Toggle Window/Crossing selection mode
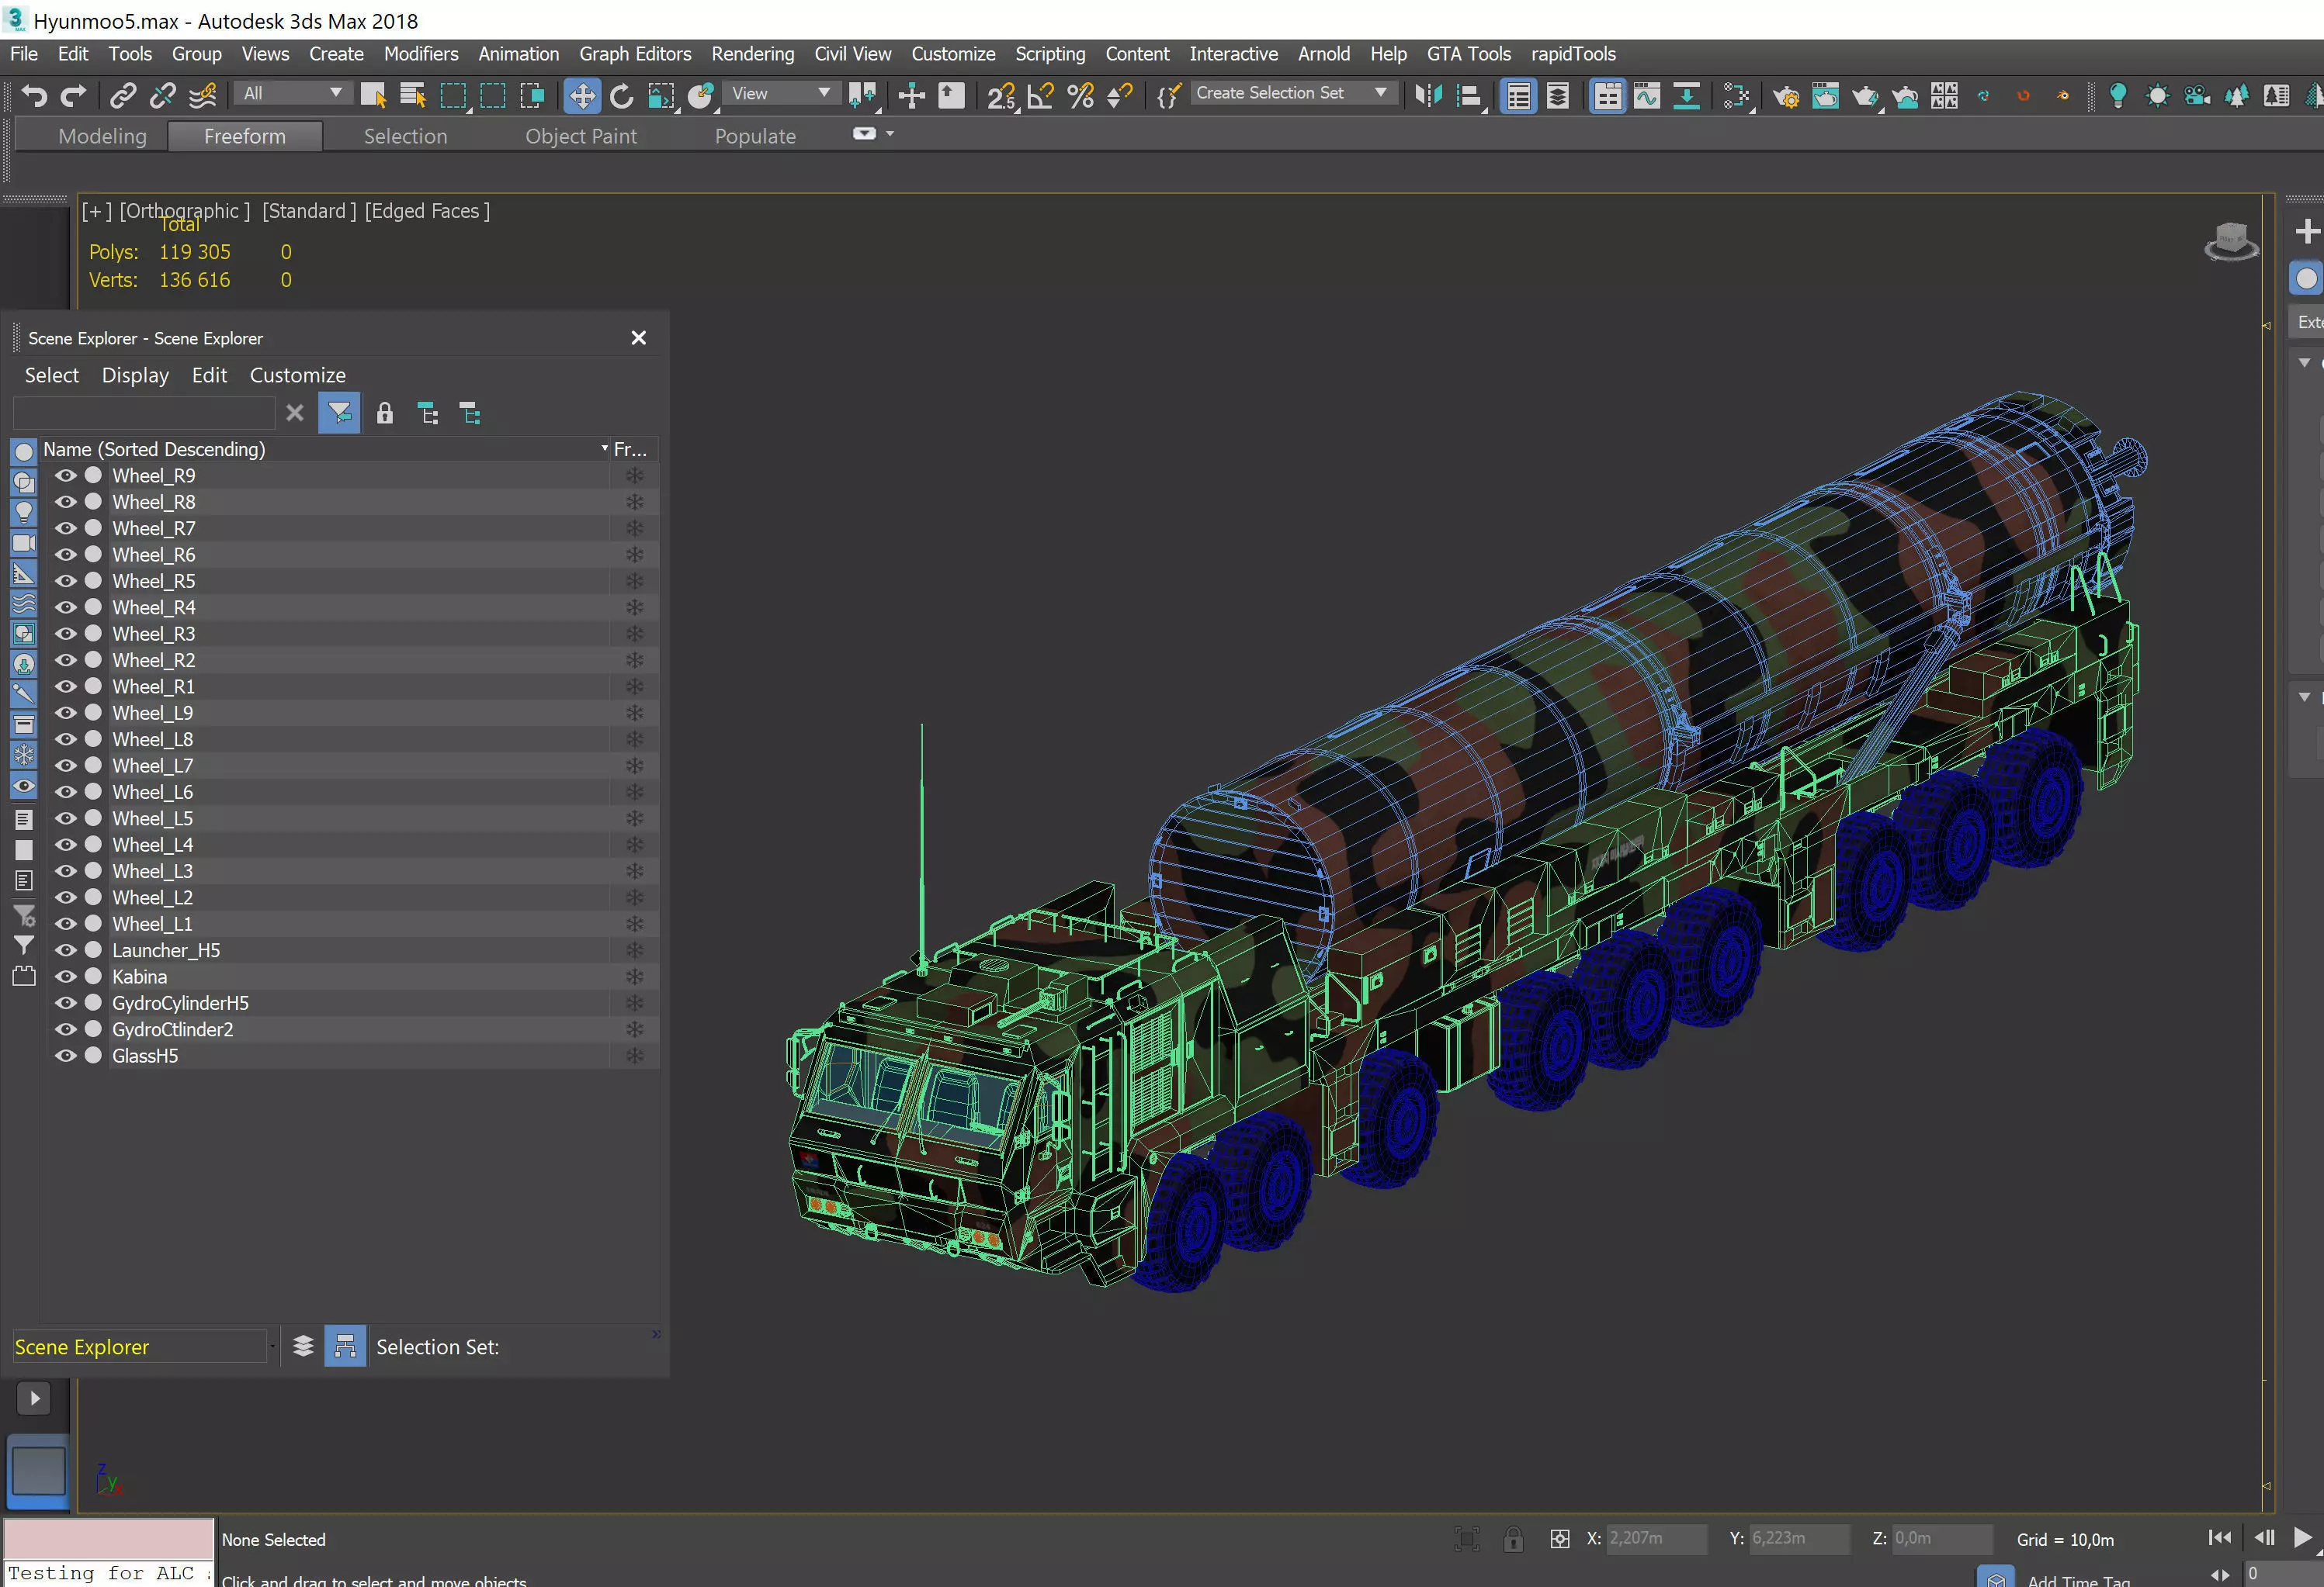 point(532,96)
